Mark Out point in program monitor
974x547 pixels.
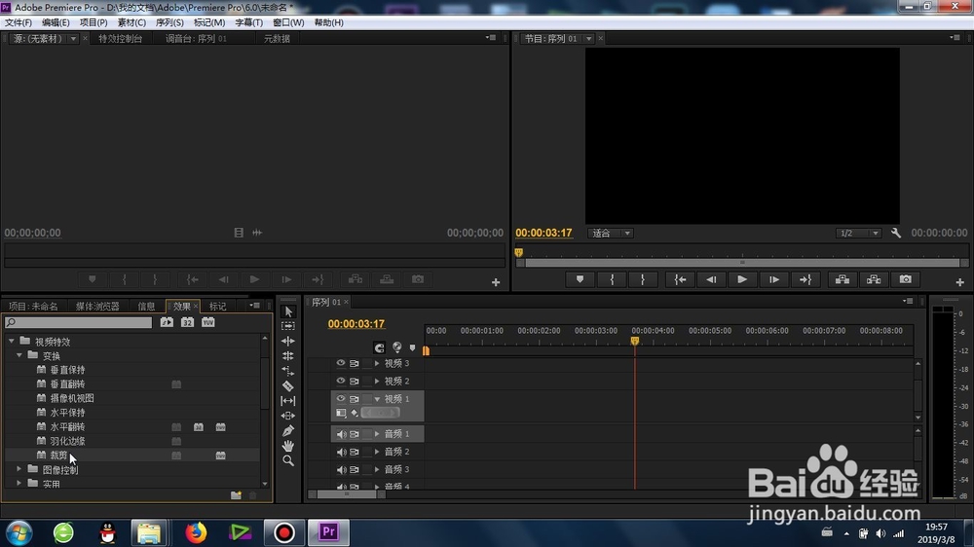tap(642, 279)
